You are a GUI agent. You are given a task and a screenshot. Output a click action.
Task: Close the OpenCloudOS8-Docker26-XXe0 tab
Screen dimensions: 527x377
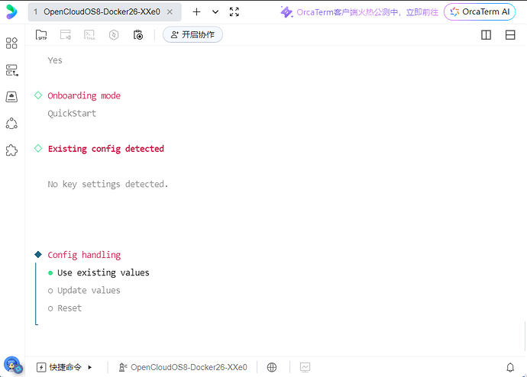(170, 11)
